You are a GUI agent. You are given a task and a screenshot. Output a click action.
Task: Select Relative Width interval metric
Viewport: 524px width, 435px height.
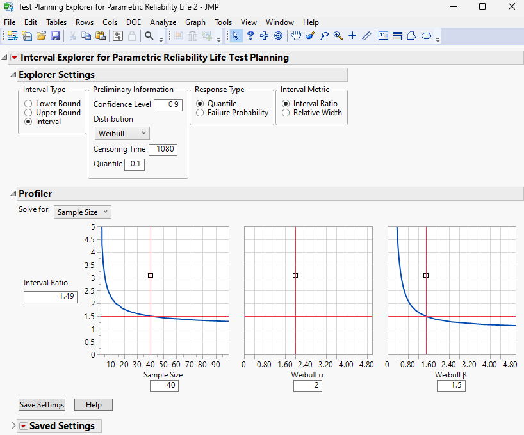[x=285, y=112]
